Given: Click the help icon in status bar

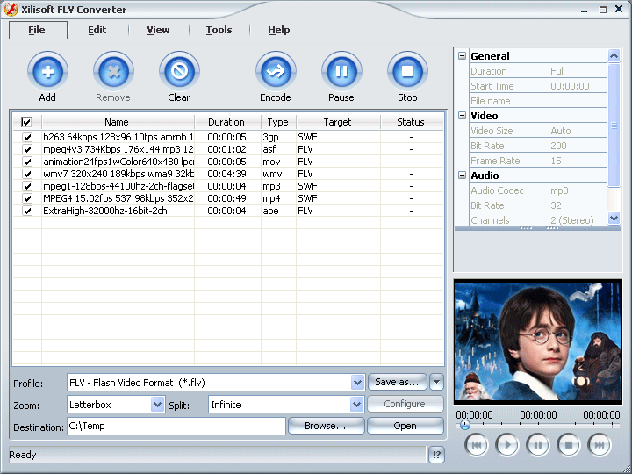Looking at the screenshot, I should (437, 455).
